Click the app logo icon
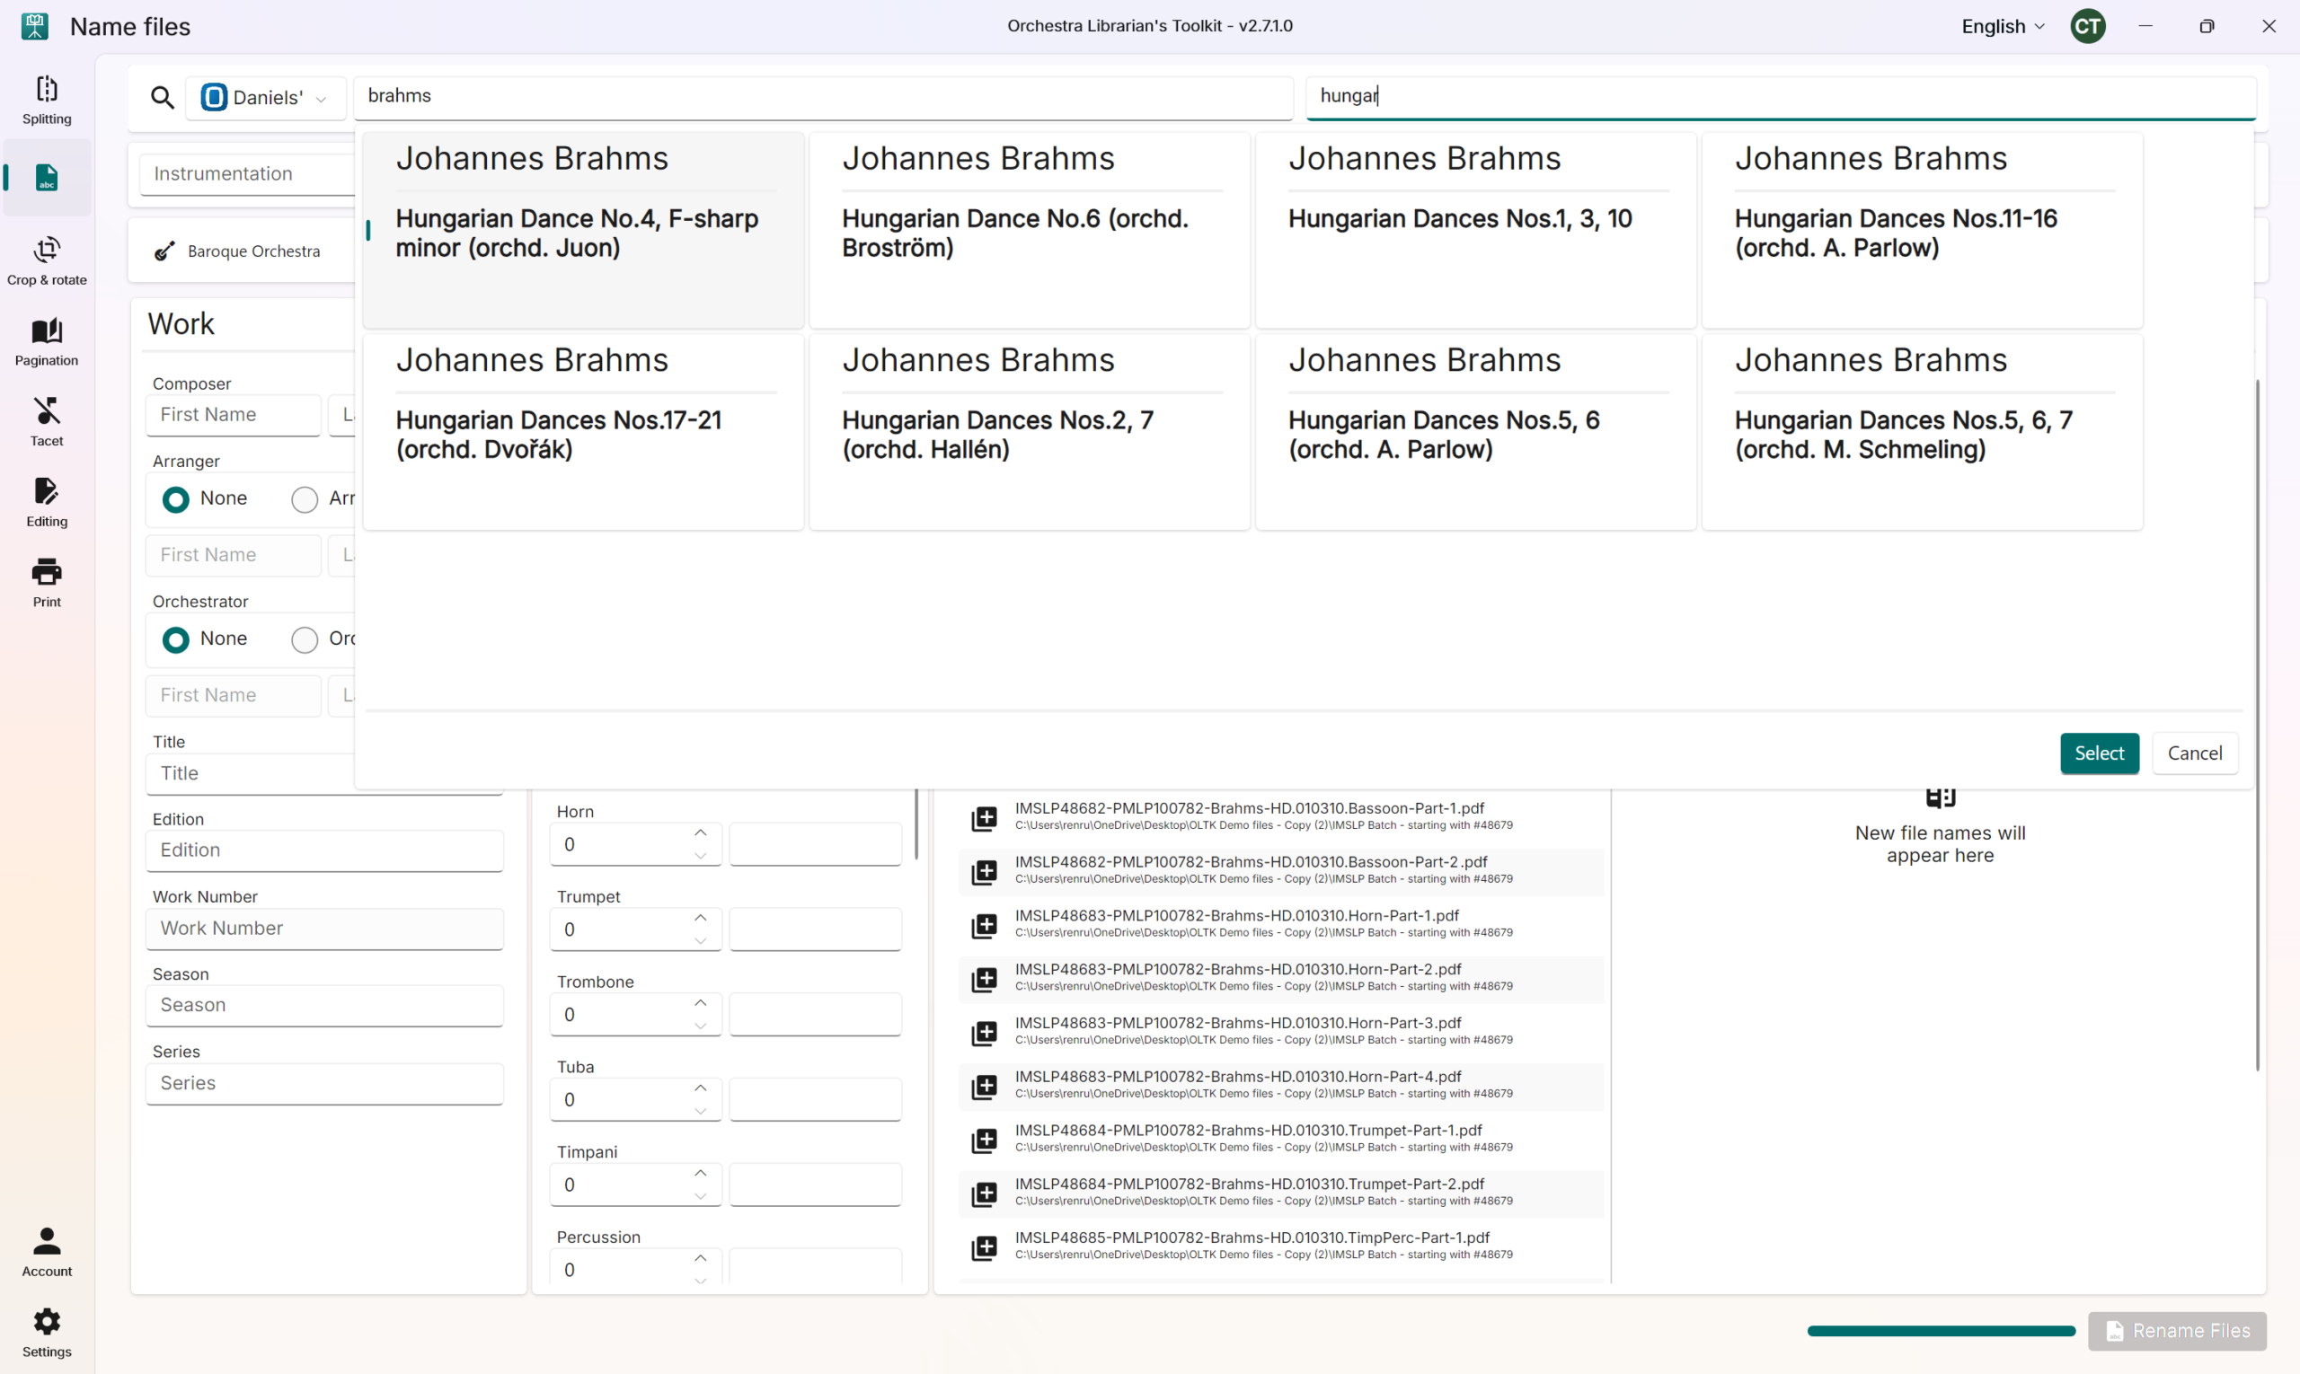Screen dimensions: 2300x1374 [34, 26]
